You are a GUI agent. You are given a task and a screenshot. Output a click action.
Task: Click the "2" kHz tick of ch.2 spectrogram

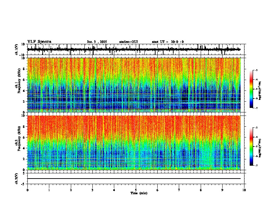(x=24, y=159)
